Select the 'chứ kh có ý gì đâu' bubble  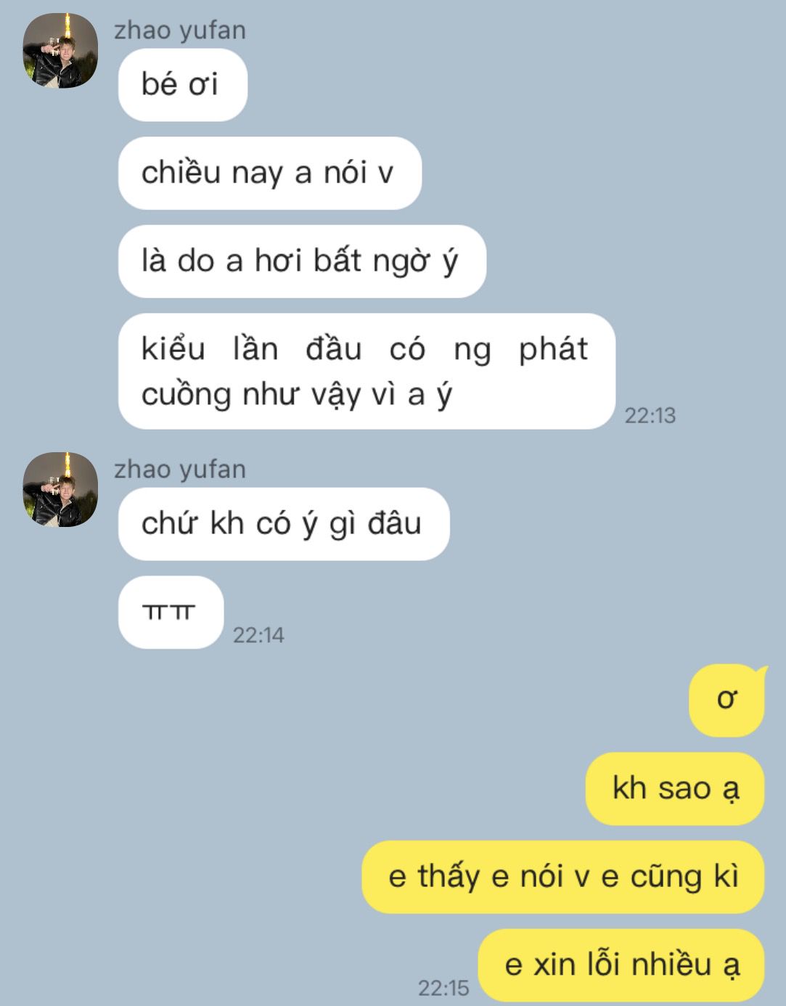284,524
